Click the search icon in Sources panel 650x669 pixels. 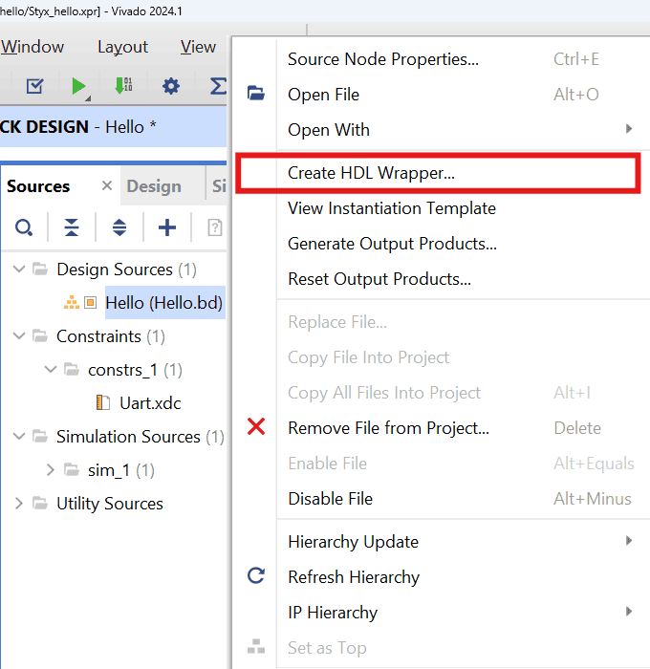tap(24, 227)
